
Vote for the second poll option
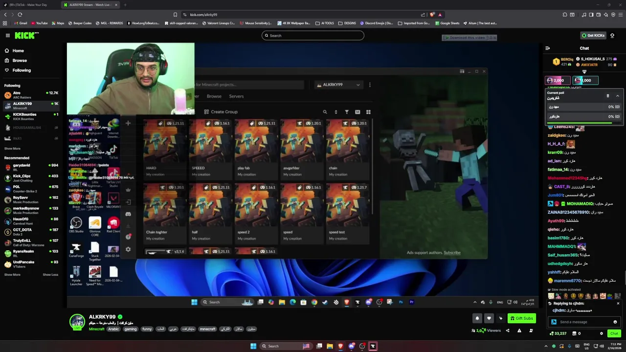coord(583,116)
